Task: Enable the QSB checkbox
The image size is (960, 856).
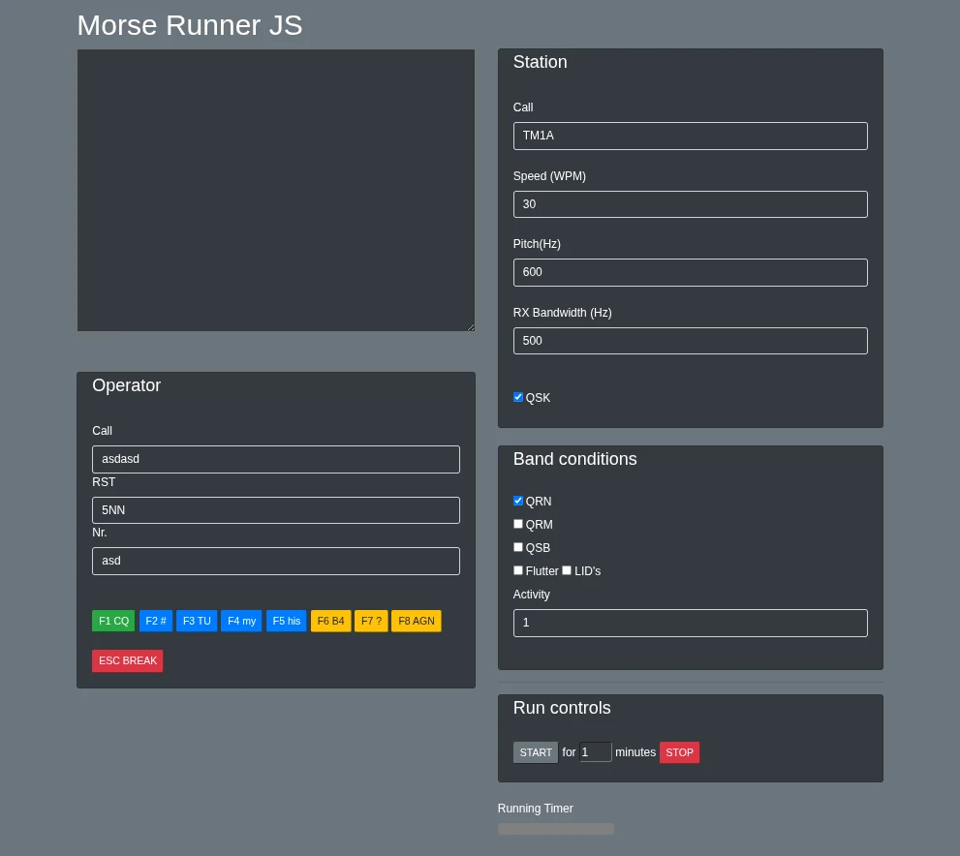Action: coord(518,547)
